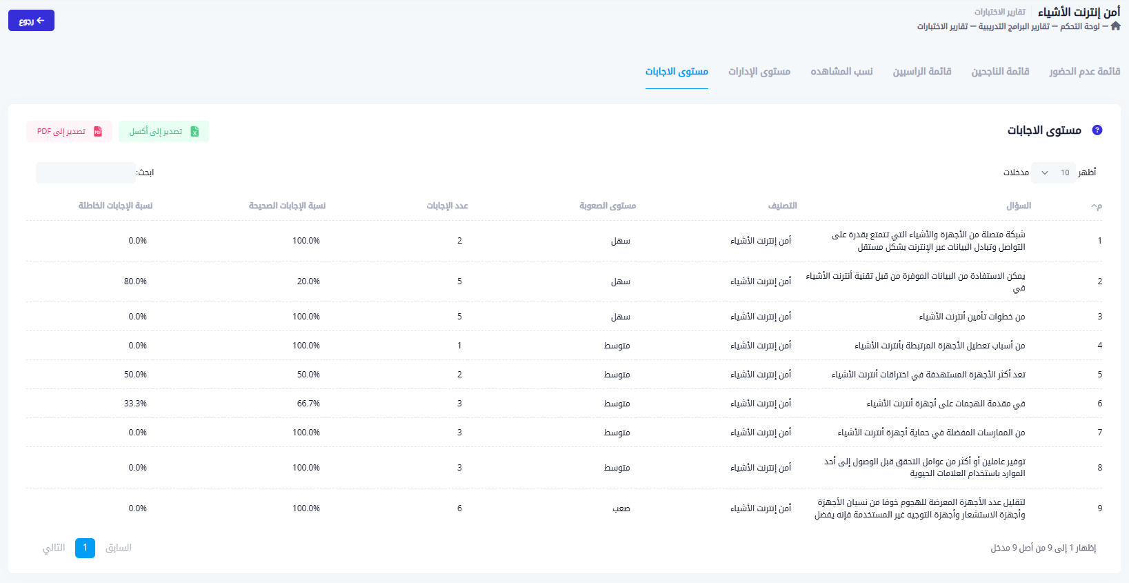Viewport: 1129px width, 583px height.
Task: Click the السابق pagination button
Action: (119, 548)
